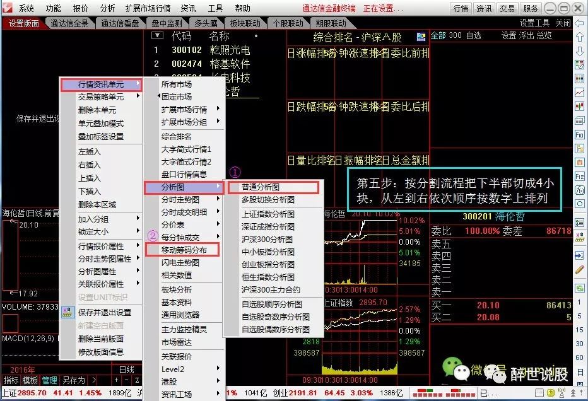Click the stacked windows sidebar icon

[579, 120]
